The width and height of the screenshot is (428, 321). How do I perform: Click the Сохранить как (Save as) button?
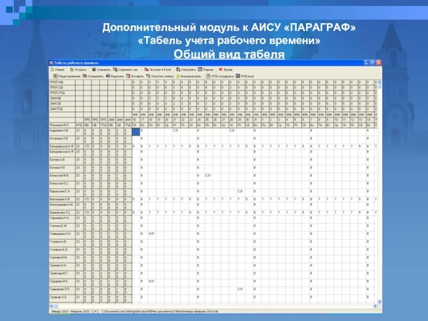click(126, 70)
